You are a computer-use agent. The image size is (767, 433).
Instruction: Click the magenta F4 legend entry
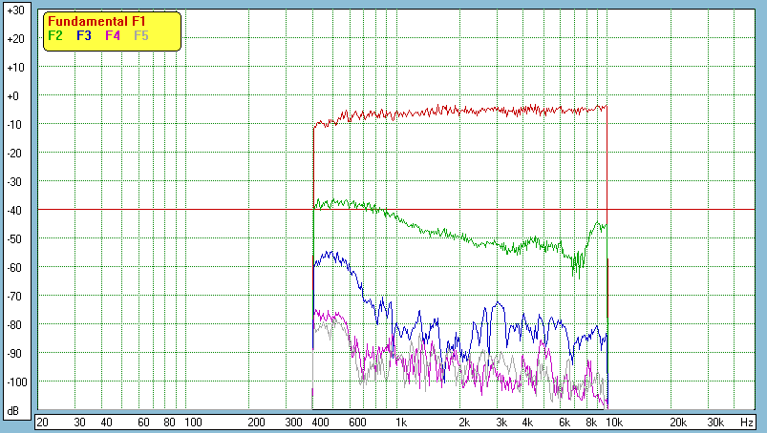[113, 35]
